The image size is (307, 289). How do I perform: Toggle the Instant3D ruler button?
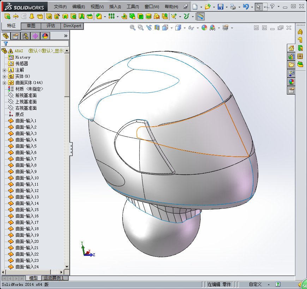tap(200, 17)
